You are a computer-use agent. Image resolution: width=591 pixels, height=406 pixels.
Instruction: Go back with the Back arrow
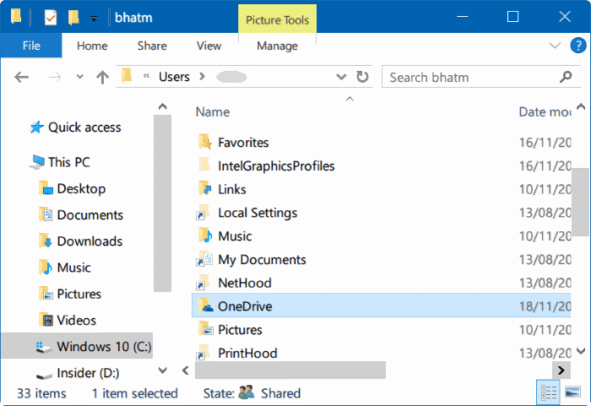point(21,78)
